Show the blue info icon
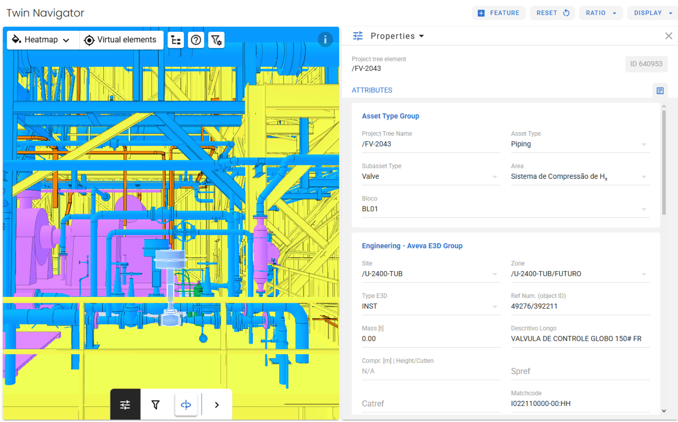Screen dimensions: 678x422 [x=325, y=39]
